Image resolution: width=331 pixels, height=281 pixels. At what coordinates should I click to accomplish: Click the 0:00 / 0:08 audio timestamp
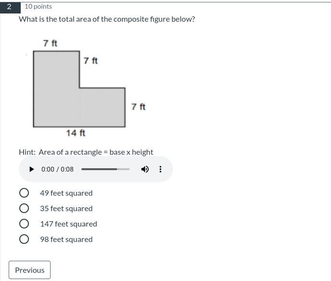tap(57, 169)
